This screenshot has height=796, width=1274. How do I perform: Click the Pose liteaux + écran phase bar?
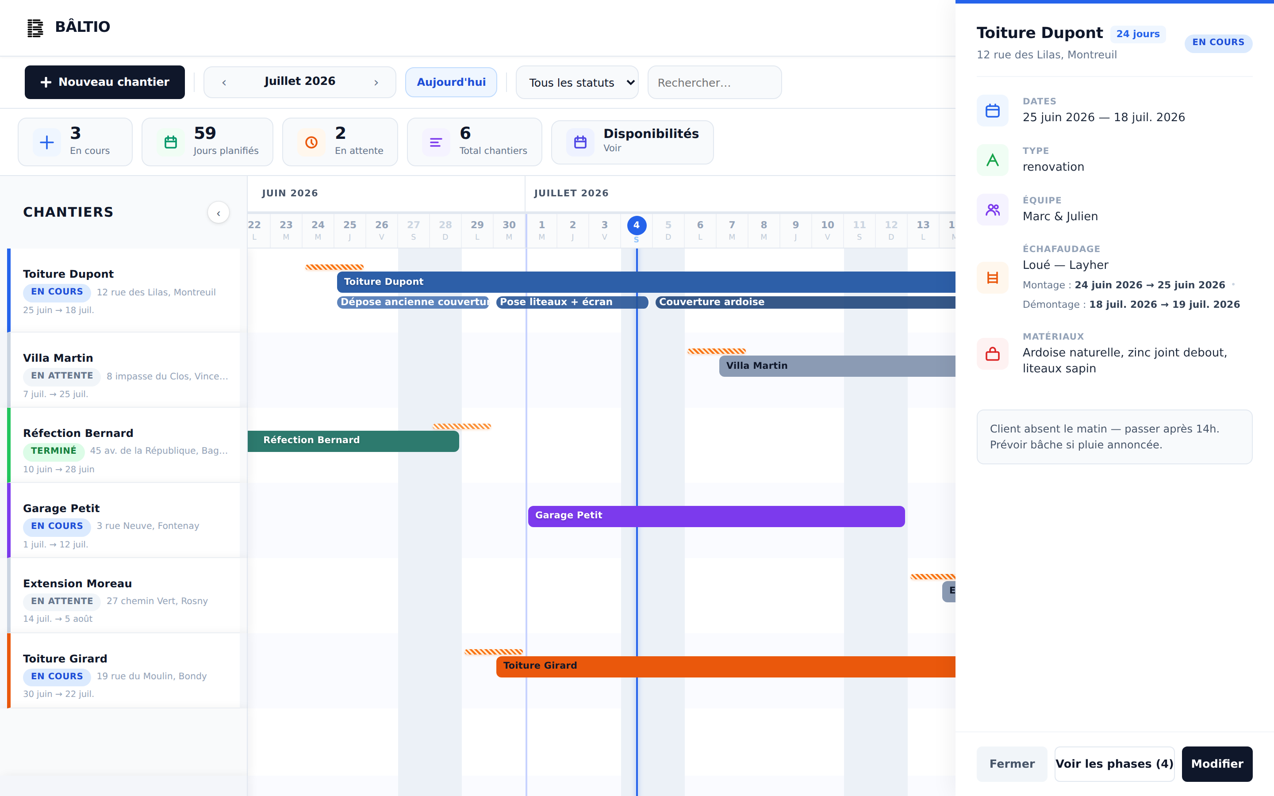[572, 302]
